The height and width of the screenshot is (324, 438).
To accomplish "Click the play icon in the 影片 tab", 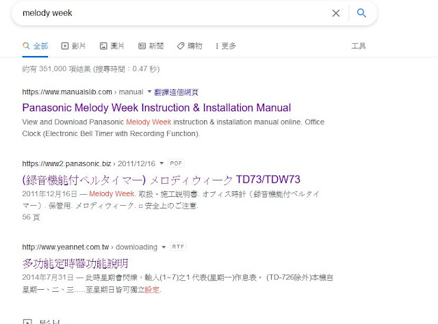I will (x=65, y=46).
